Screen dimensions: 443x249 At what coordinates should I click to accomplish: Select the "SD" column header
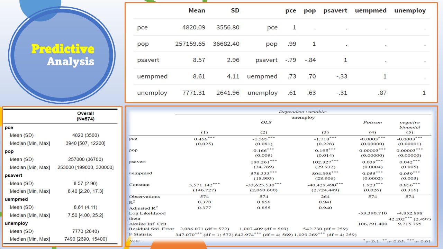point(235,10)
